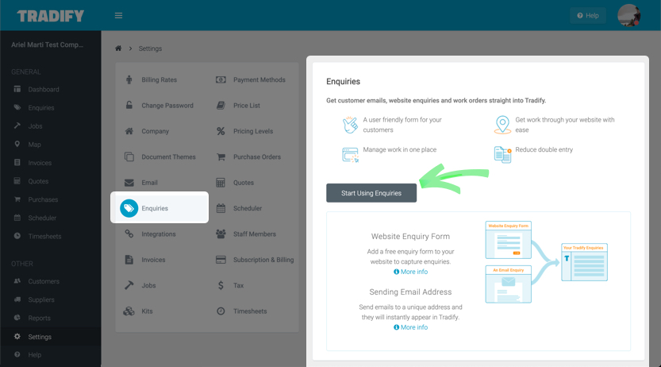Click the 'Website Enquiry Form' heading

[410, 237]
